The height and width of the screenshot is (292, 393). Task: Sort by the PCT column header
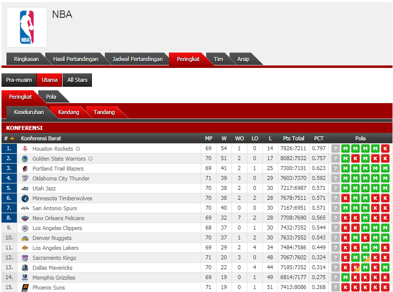pyautogui.click(x=319, y=138)
